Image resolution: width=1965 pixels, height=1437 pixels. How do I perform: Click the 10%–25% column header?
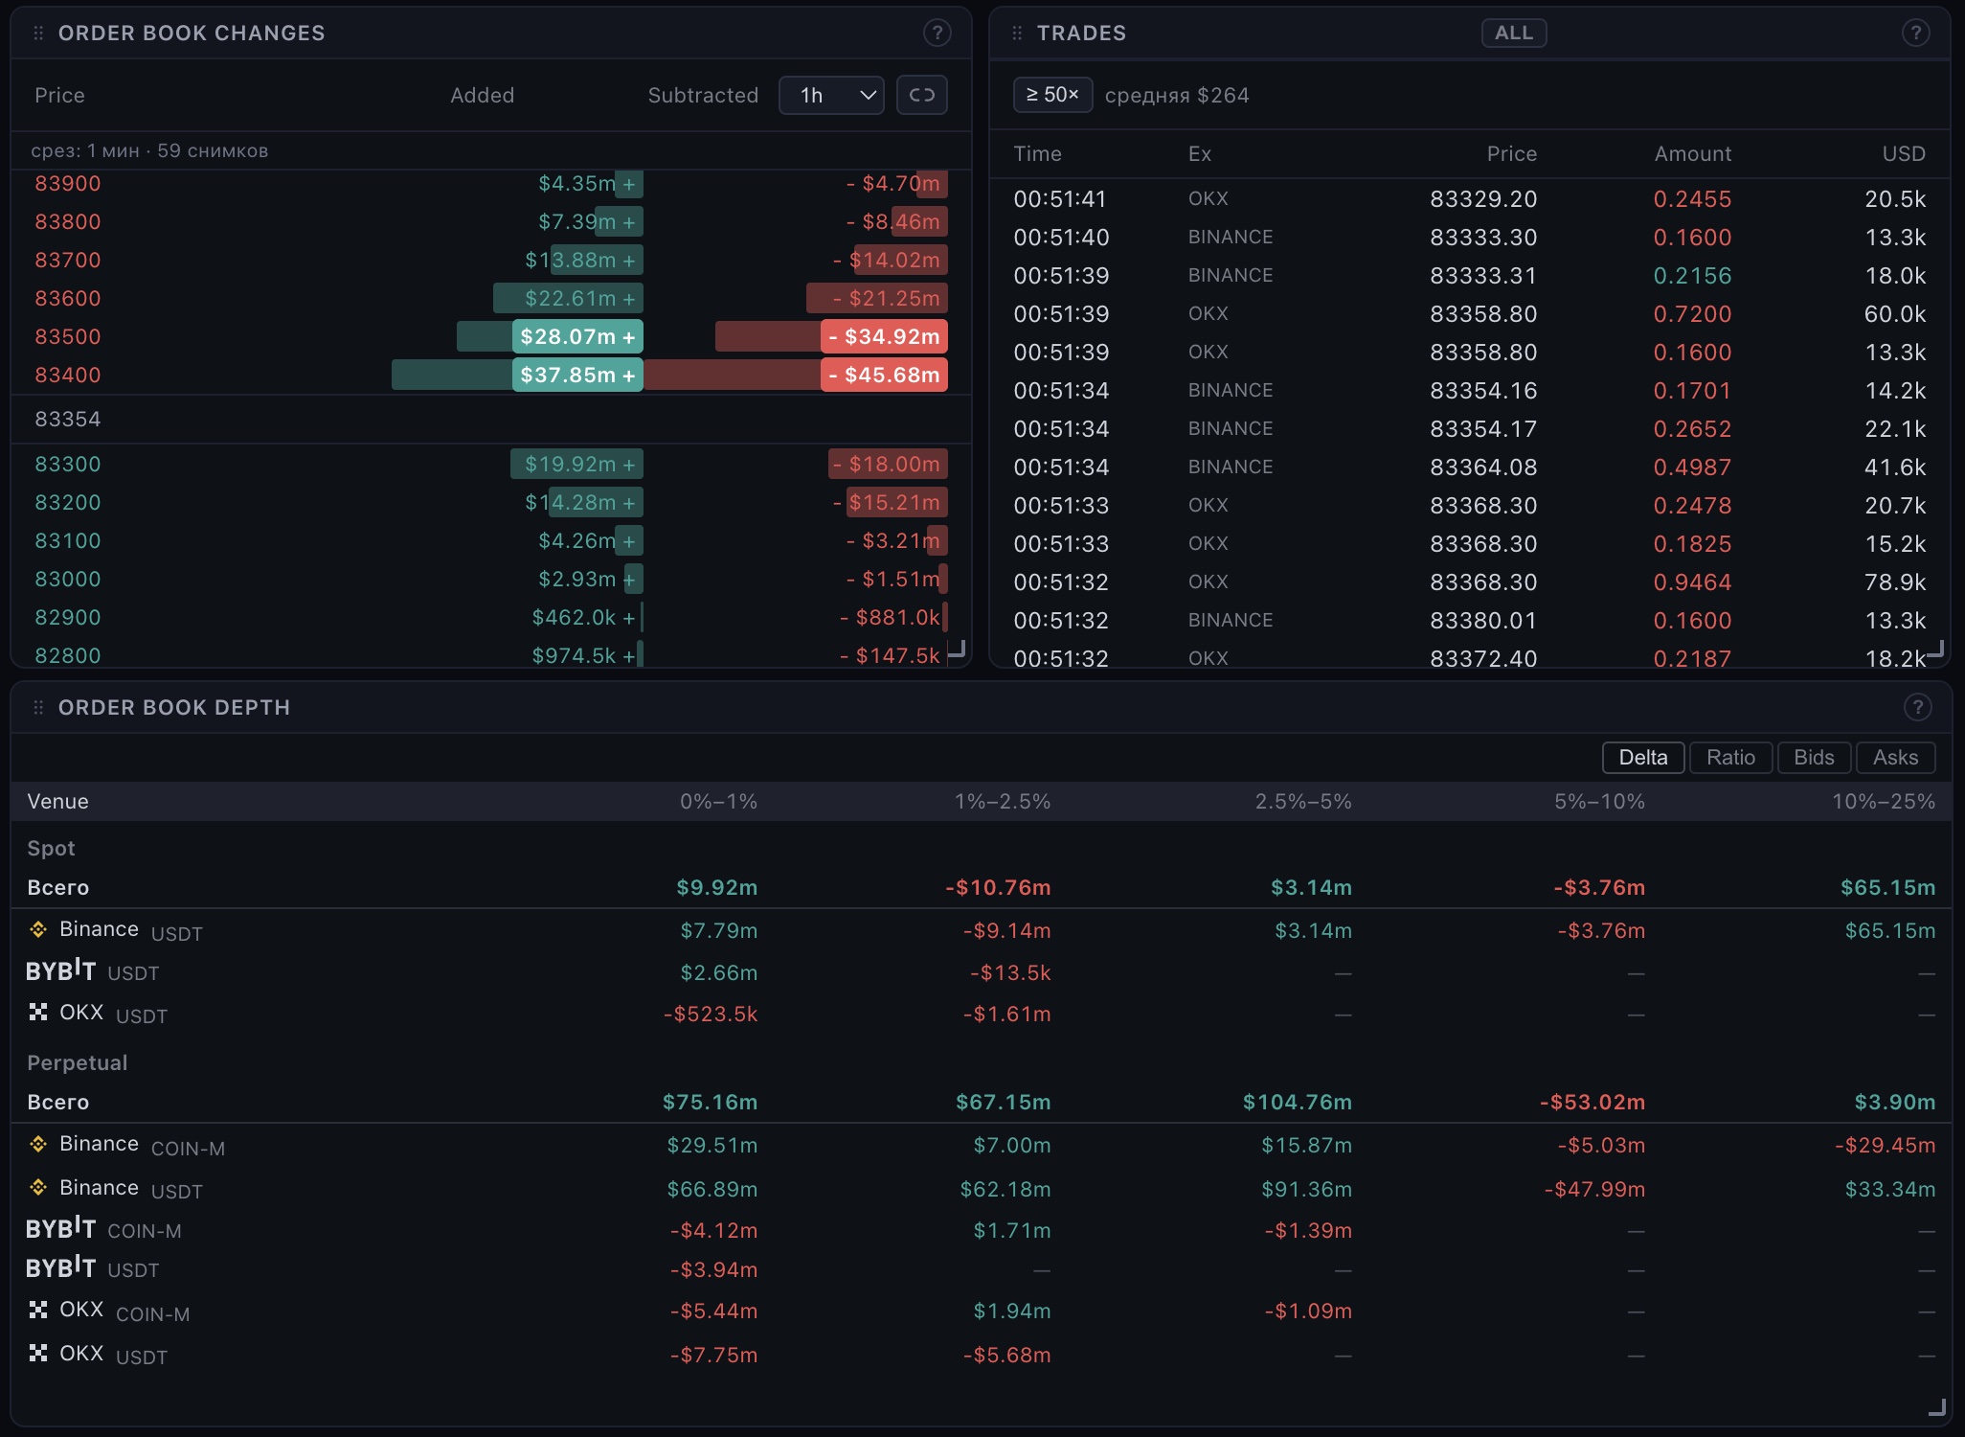tap(1884, 802)
